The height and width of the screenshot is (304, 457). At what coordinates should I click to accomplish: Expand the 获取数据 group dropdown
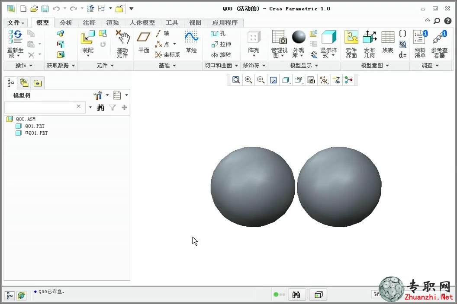[61, 66]
